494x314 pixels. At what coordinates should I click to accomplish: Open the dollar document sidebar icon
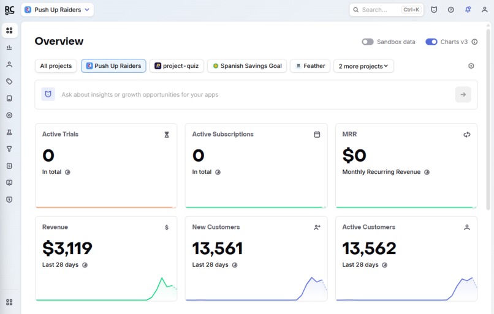(9, 166)
